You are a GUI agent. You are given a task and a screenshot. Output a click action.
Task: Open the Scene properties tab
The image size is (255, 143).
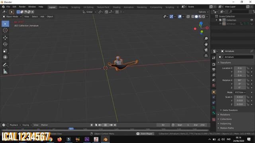tap(214, 80)
